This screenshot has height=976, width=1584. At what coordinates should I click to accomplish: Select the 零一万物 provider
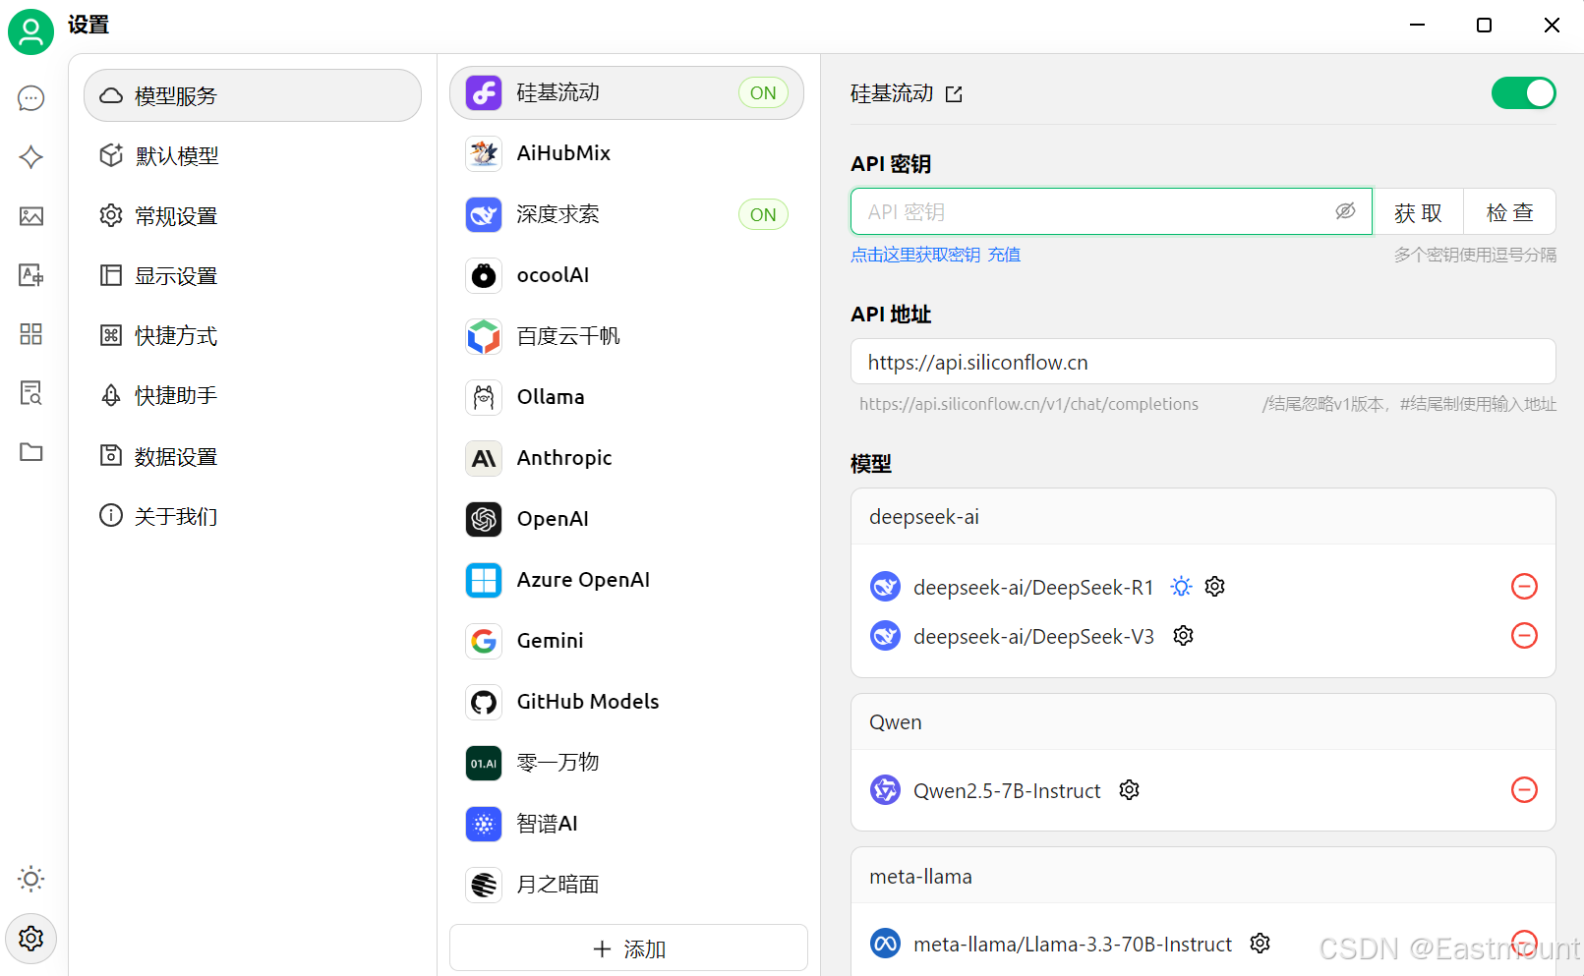(x=627, y=763)
